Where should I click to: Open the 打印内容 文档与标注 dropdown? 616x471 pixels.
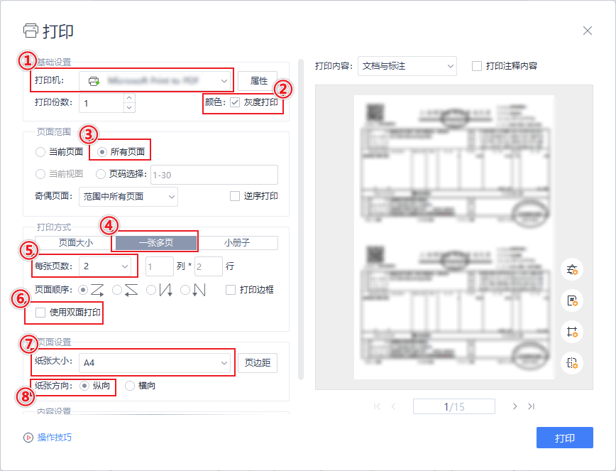tap(407, 66)
